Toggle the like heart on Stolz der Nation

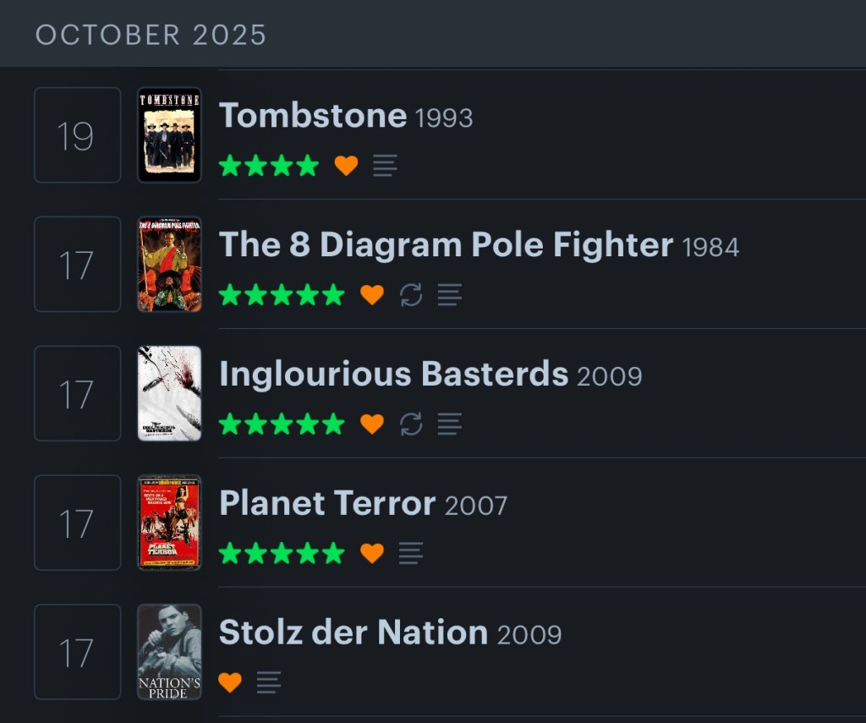tap(230, 682)
